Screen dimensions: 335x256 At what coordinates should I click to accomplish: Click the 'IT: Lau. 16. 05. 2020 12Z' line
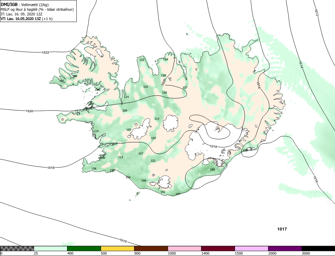21,14
